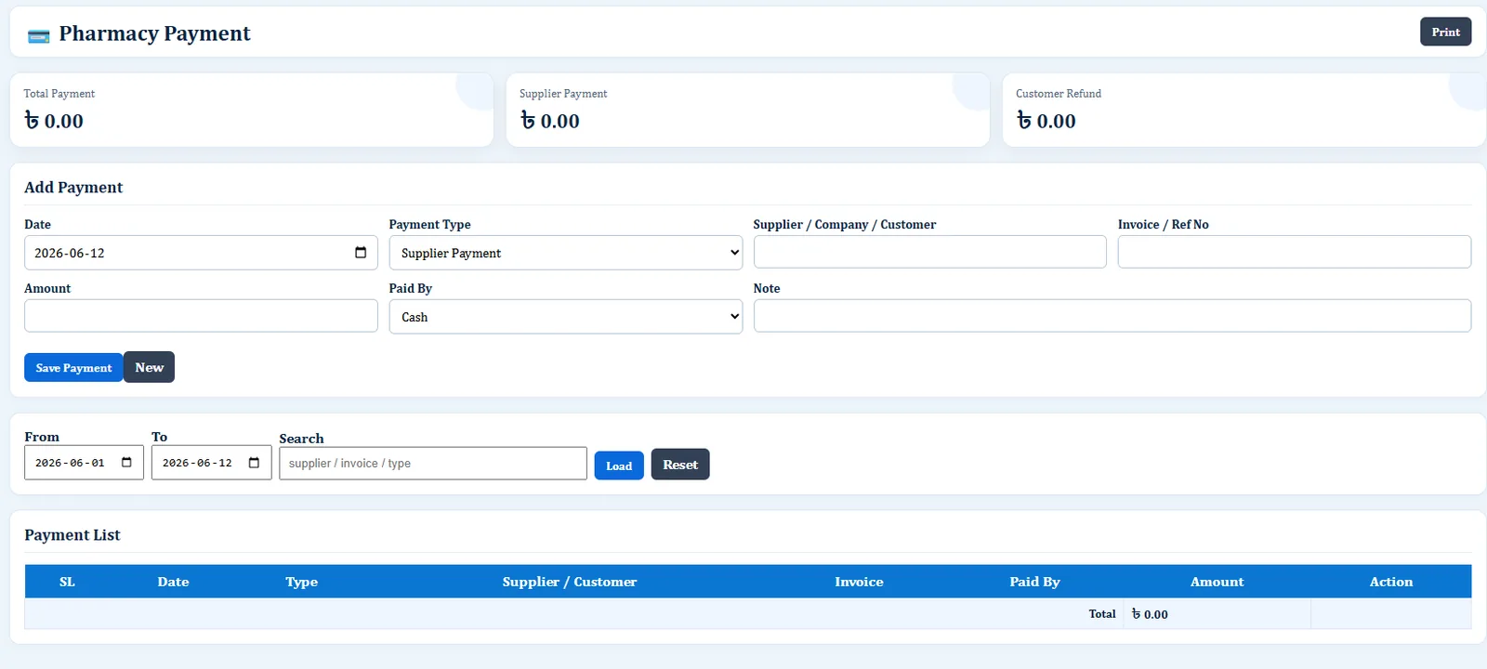Click the Add Payment heading
Screen dimensions: 1487x669
coord(73,188)
